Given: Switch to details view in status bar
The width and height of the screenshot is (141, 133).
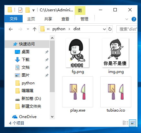Looking at the screenshot, I should coord(125,123).
